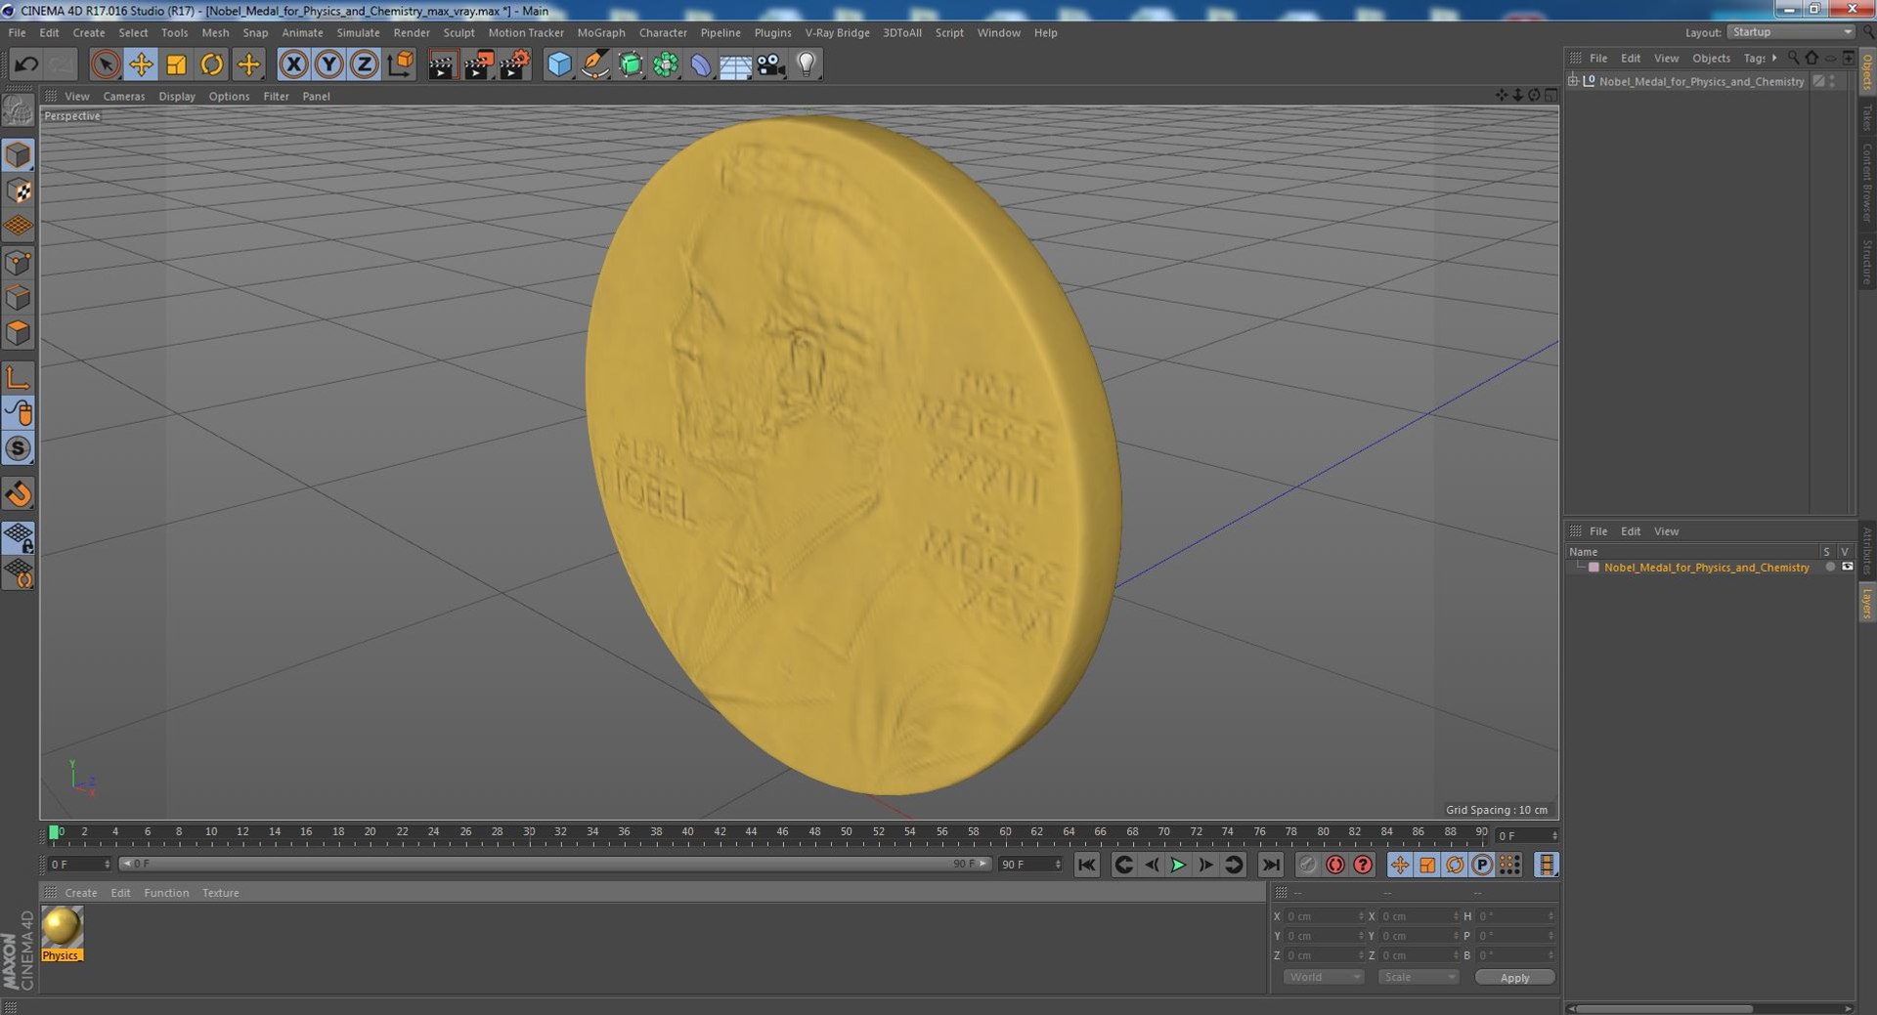Expand the Tags menu arrow in the Objects panel
Viewport: 1877px width, 1015px height.
(x=1774, y=58)
